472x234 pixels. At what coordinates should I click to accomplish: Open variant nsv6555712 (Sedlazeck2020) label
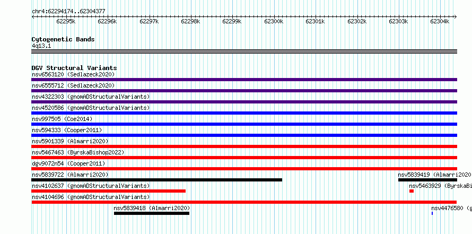[73, 85]
